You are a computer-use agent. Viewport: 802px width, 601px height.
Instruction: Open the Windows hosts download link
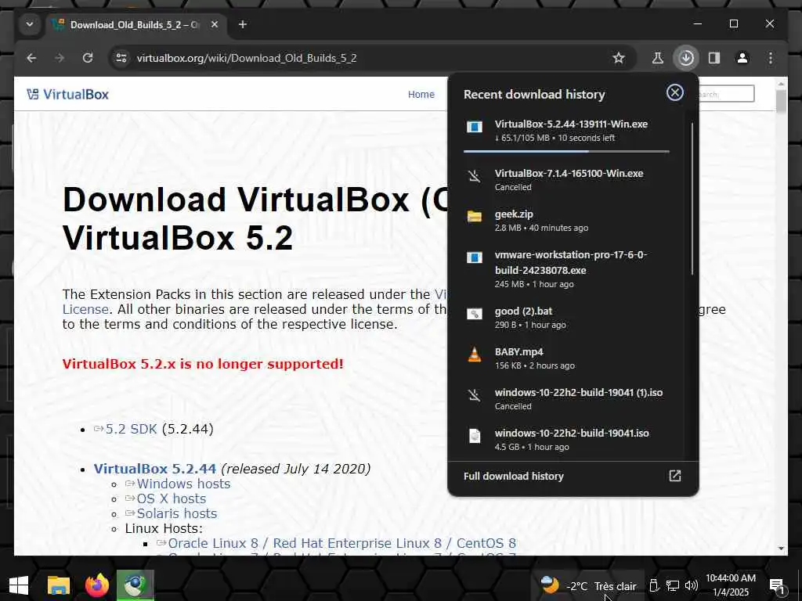(183, 484)
